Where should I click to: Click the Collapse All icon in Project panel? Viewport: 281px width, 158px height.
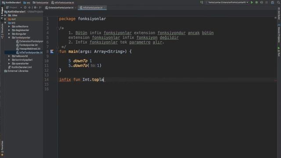click(x=29, y=7)
